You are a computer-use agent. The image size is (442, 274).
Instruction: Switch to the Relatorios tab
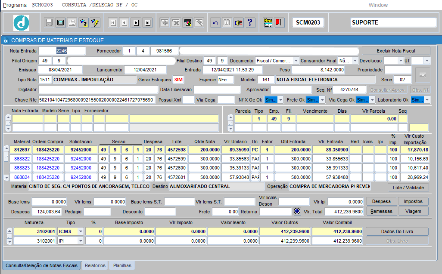tap(95, 265)
